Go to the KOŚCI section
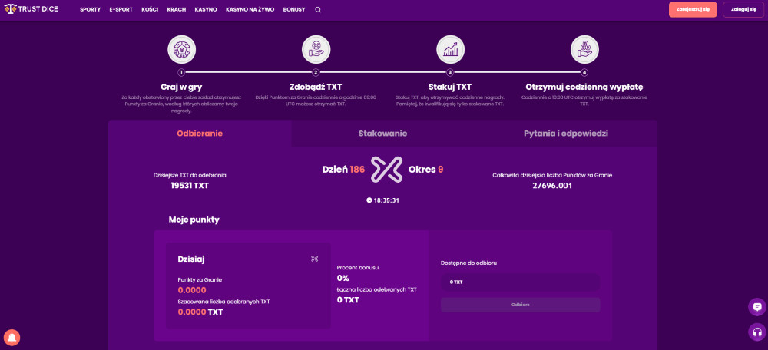 [x=150, y=10]
